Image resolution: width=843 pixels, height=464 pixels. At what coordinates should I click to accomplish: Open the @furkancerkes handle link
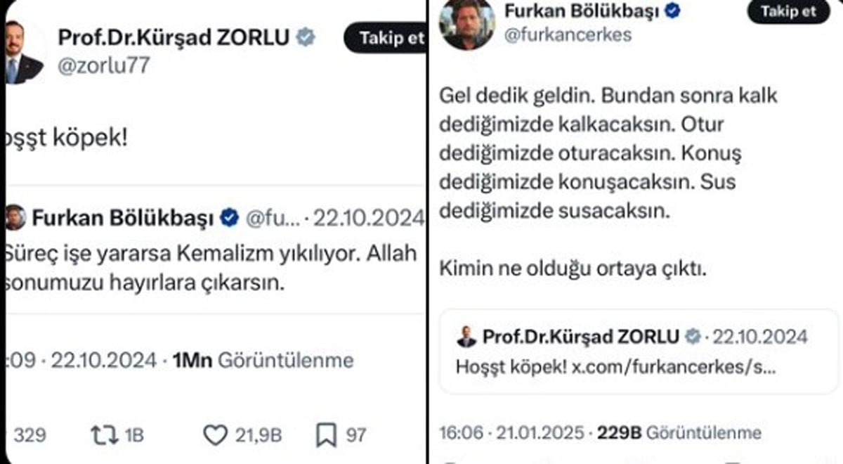pyautogui.click(x=566, y=35)
